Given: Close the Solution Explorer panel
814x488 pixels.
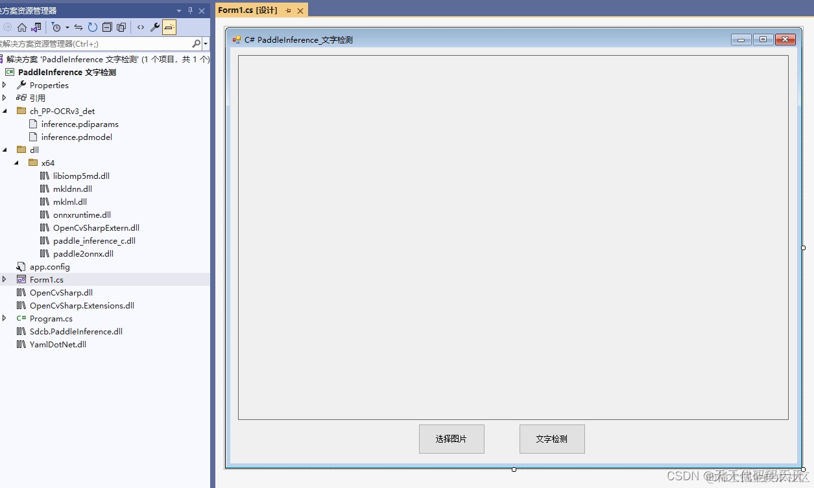Looking at the screenshot, I should (202, 10).
